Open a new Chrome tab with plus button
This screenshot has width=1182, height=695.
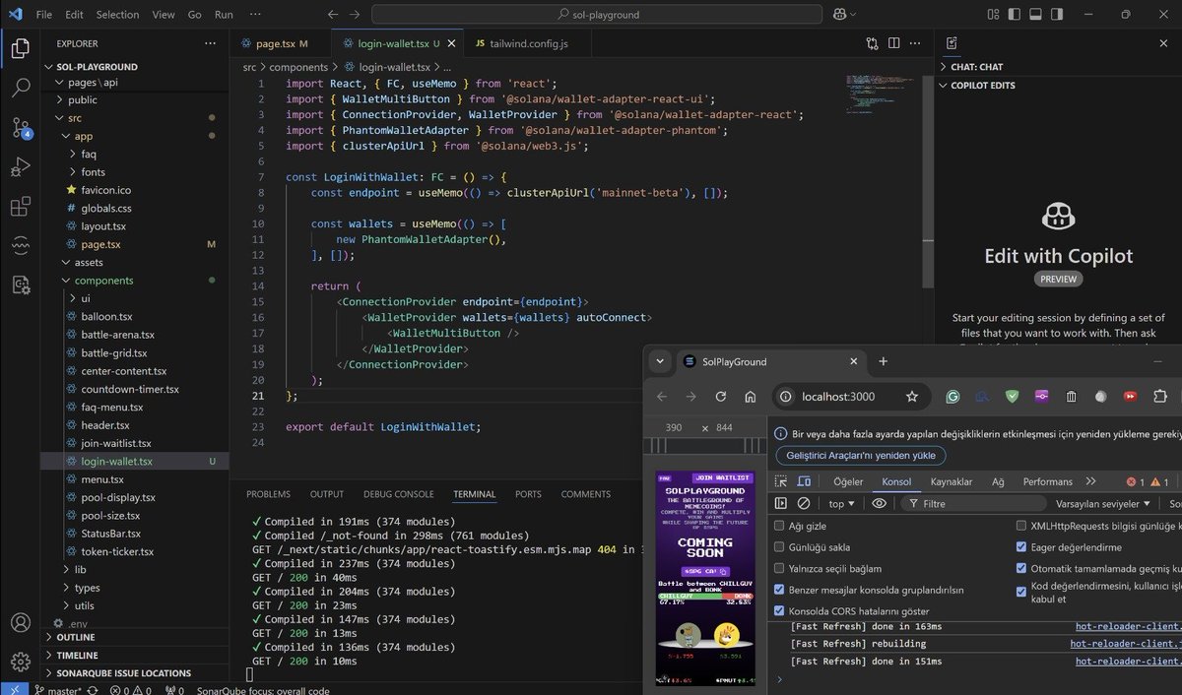point(883,361)
